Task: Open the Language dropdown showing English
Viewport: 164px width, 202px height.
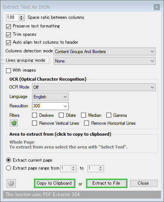Action: (x=50, y=97)
